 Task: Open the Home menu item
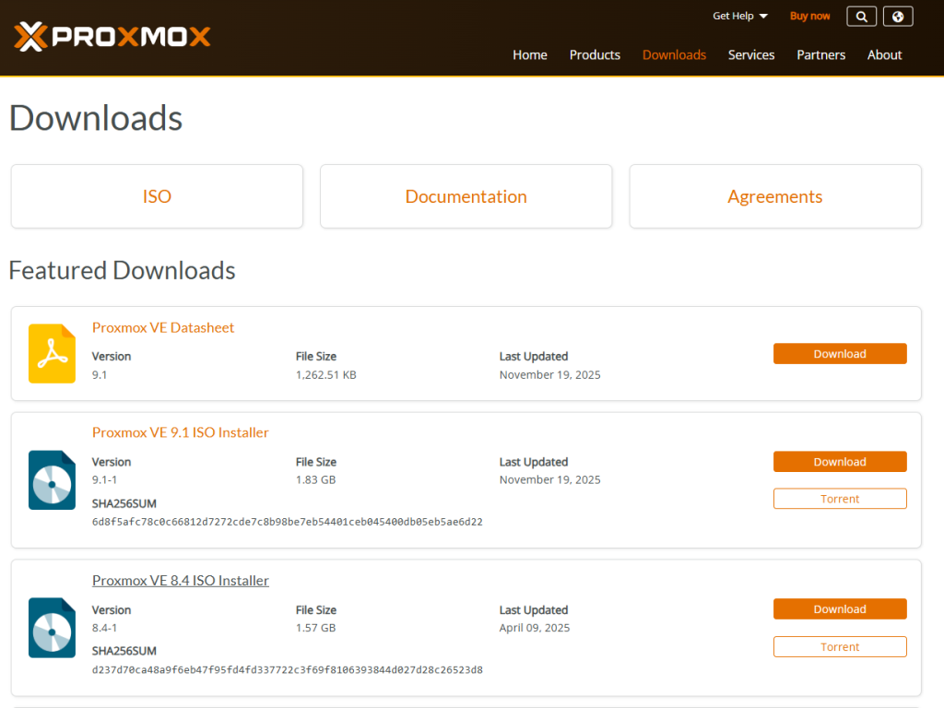click(529, 54)
